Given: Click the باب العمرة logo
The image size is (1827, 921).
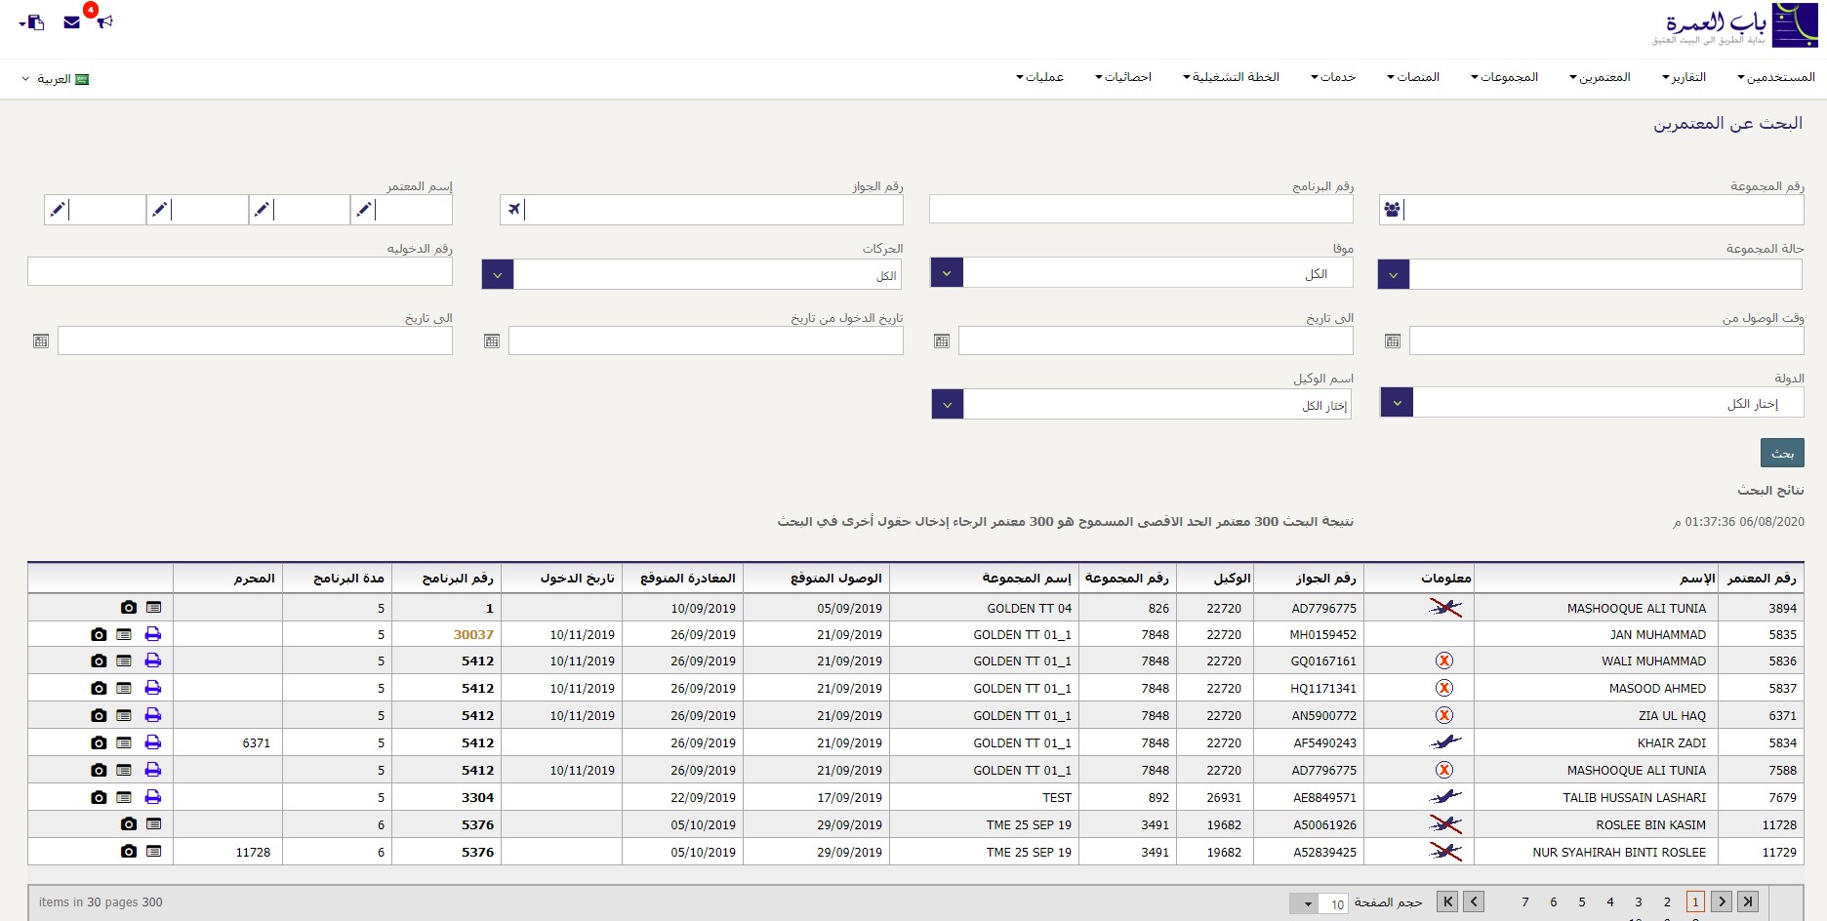Looking at the screenshot, I should coord(1735,25).
